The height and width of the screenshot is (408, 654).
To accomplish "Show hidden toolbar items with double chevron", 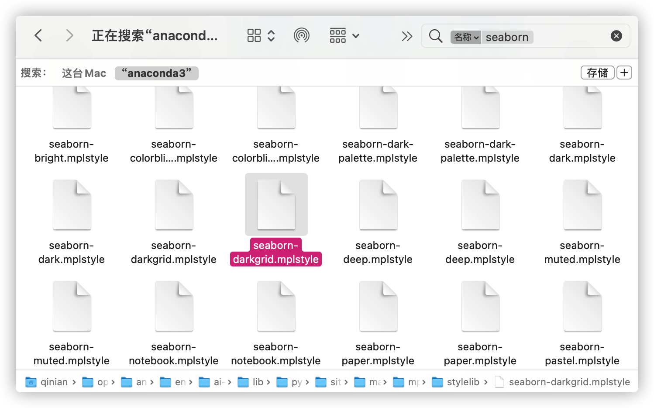I will [x=407, y=36].
